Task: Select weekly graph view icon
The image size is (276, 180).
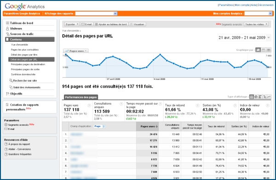Action: (263, 50)
